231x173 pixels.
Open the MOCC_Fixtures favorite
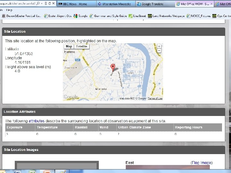[x=199, y=16]
